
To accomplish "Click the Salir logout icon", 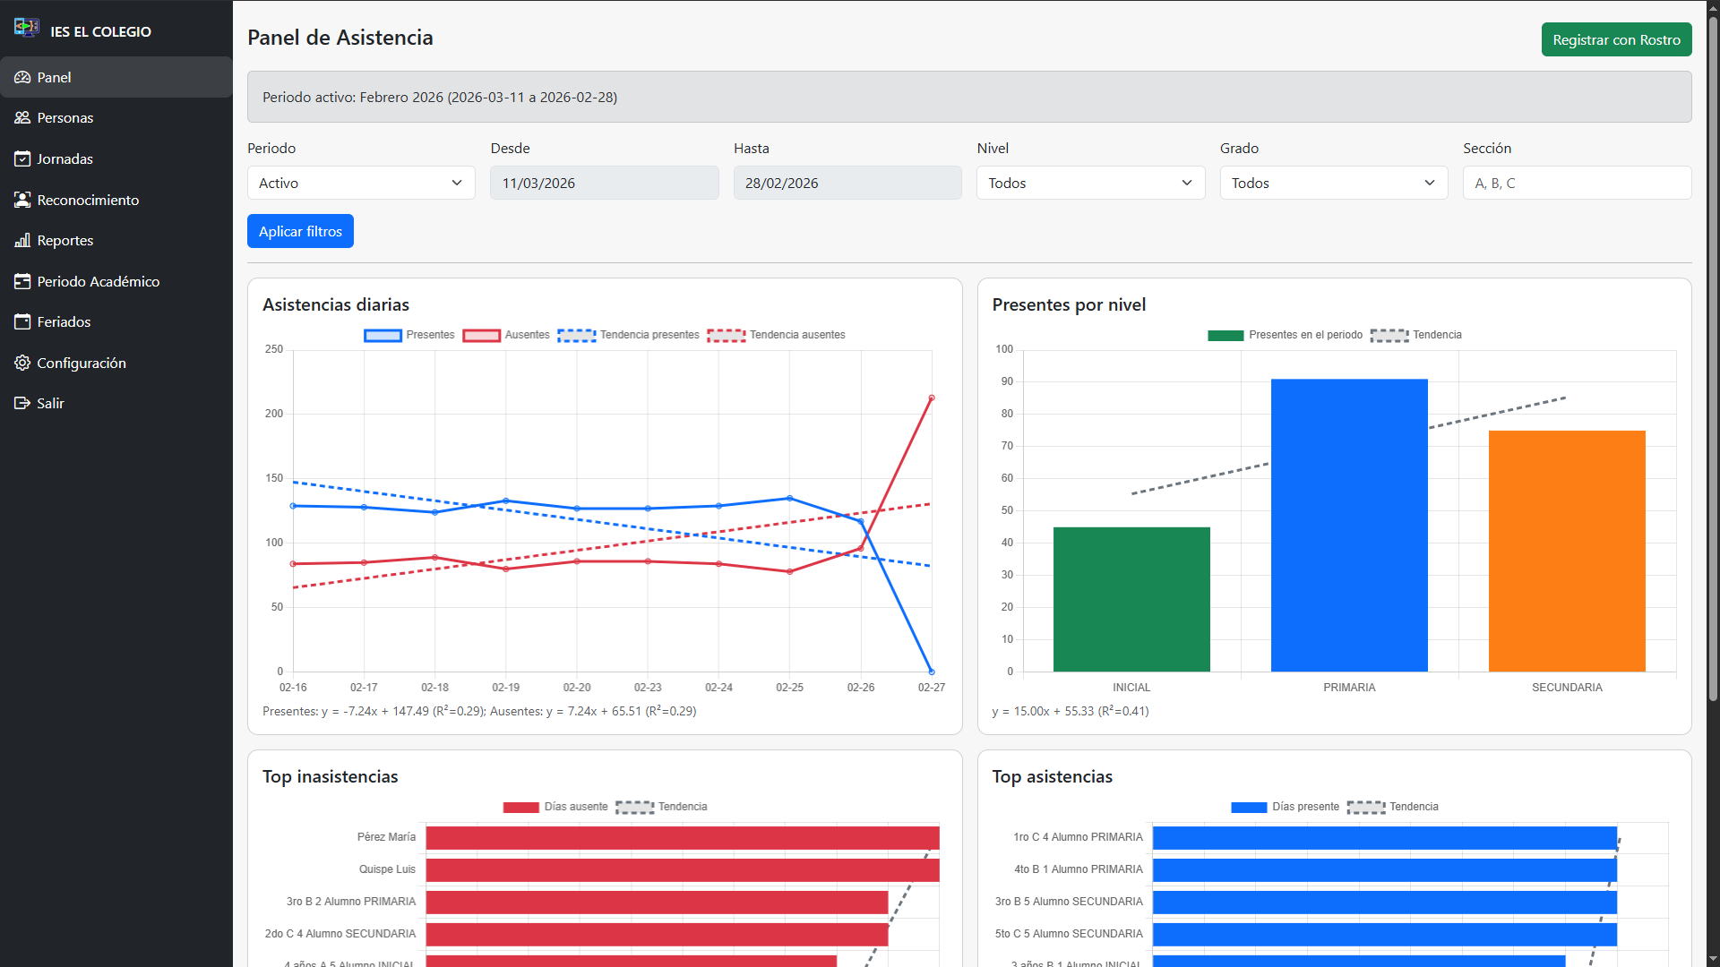I will coord(22,404).
